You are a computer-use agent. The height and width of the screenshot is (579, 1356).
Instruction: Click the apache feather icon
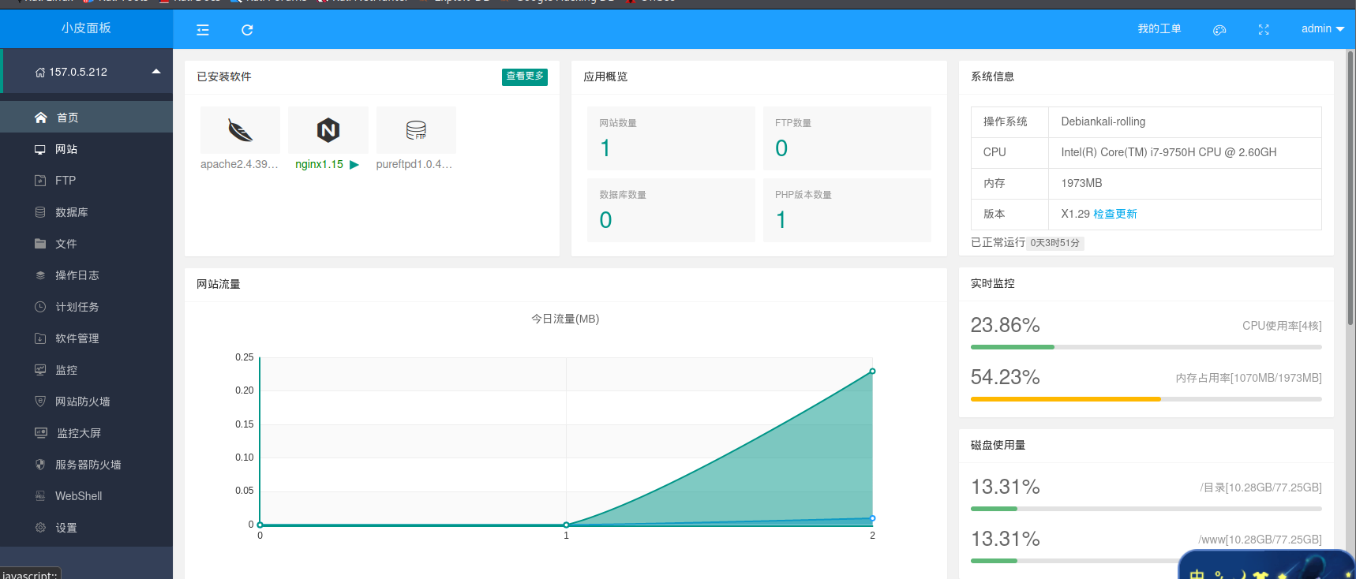tap(240, 130)
